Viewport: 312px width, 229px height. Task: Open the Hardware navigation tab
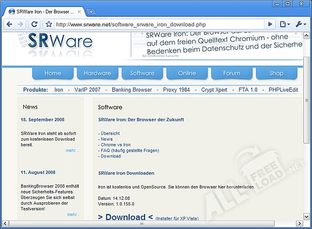[x=97, y=73]
